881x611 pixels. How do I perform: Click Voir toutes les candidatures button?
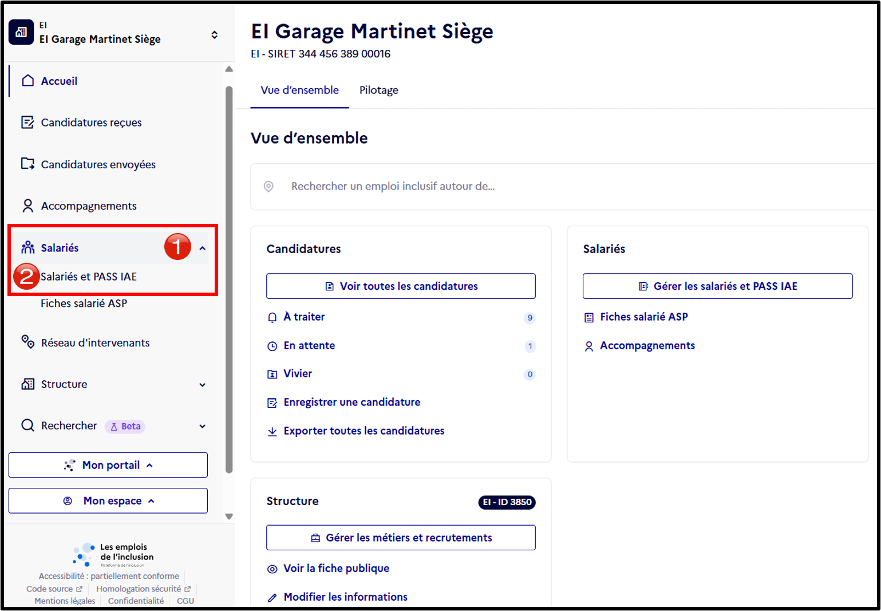401,286
